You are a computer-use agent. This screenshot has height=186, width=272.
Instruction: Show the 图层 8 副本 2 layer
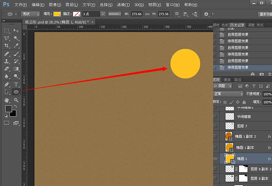coord(215,169)
